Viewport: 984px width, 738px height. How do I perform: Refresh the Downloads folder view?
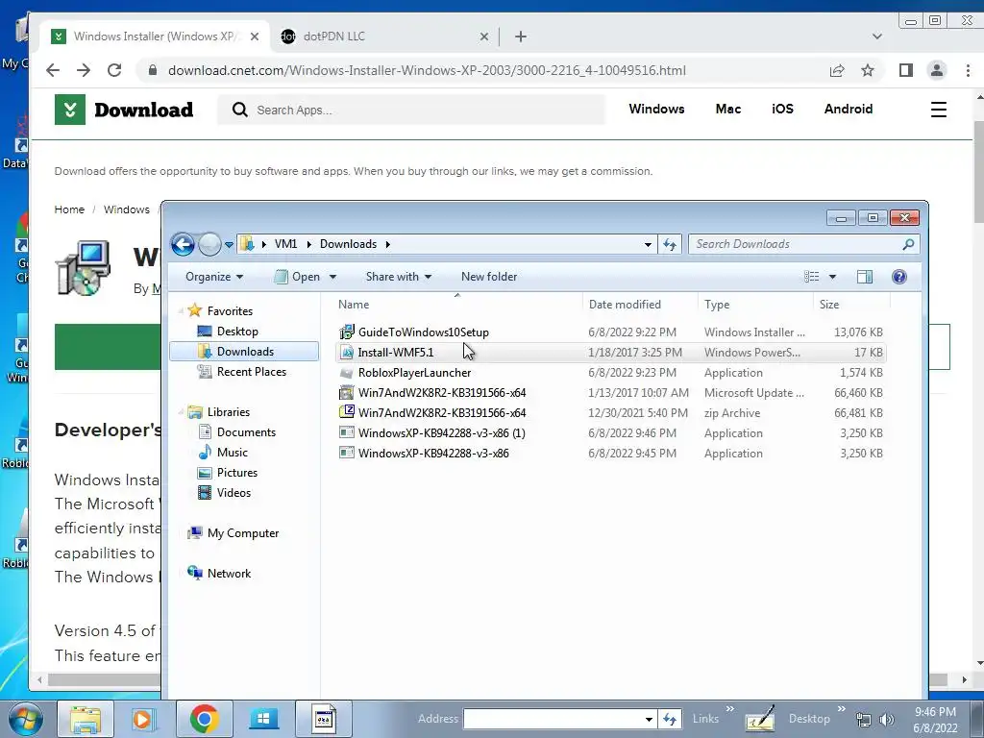pos(670,244)
